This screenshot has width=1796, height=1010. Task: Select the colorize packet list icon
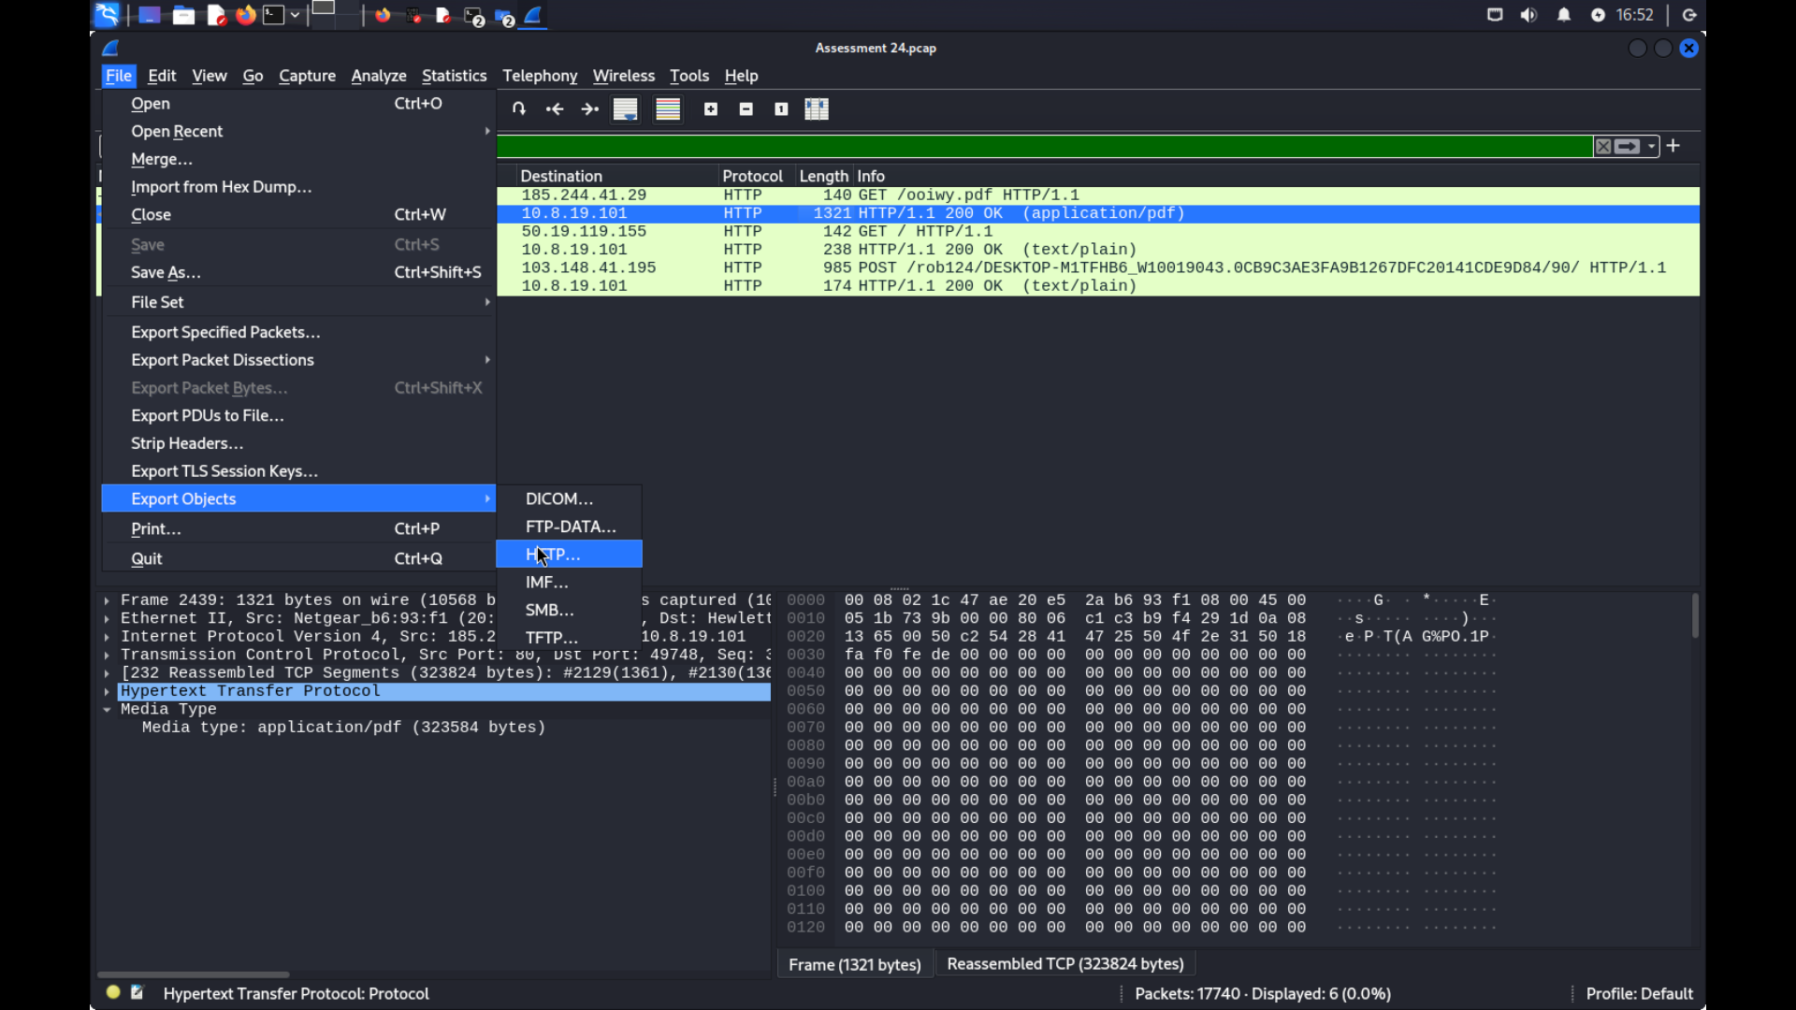tap(667, 108)
